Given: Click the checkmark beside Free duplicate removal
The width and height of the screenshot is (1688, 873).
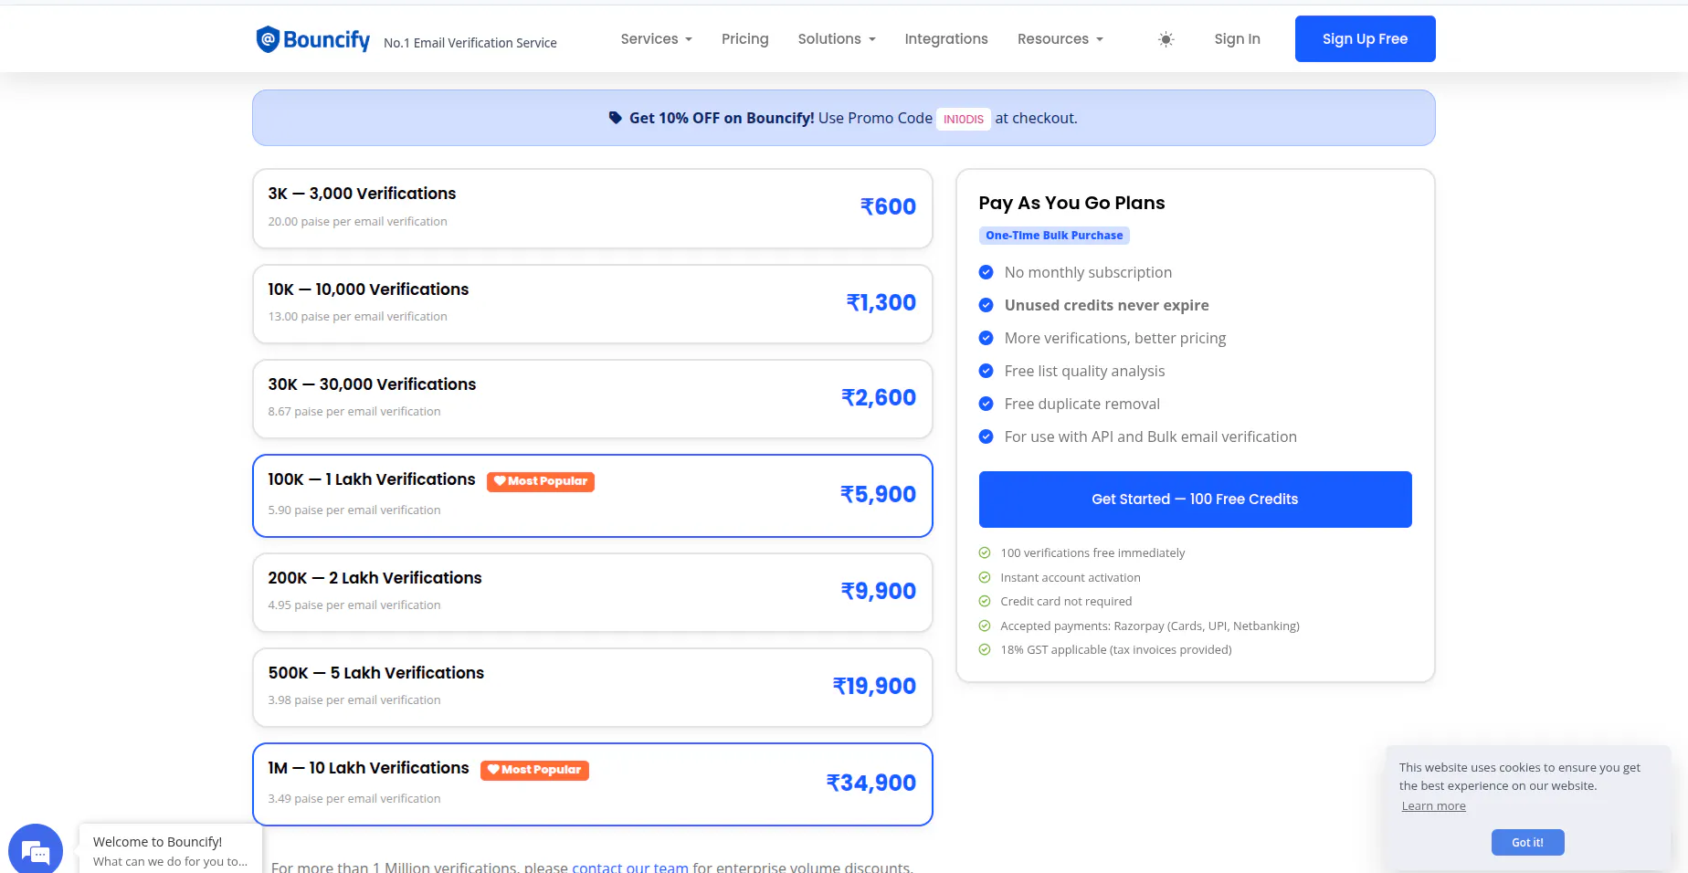Looking at the screenshot, I should 986,404.
